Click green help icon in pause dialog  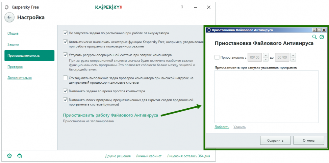tap(322, 37)
